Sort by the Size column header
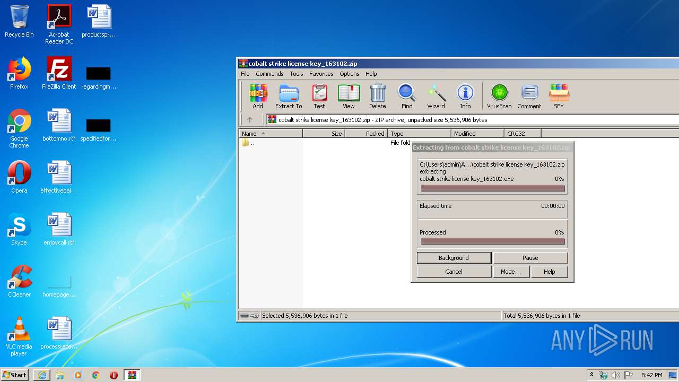 [324, 134]
